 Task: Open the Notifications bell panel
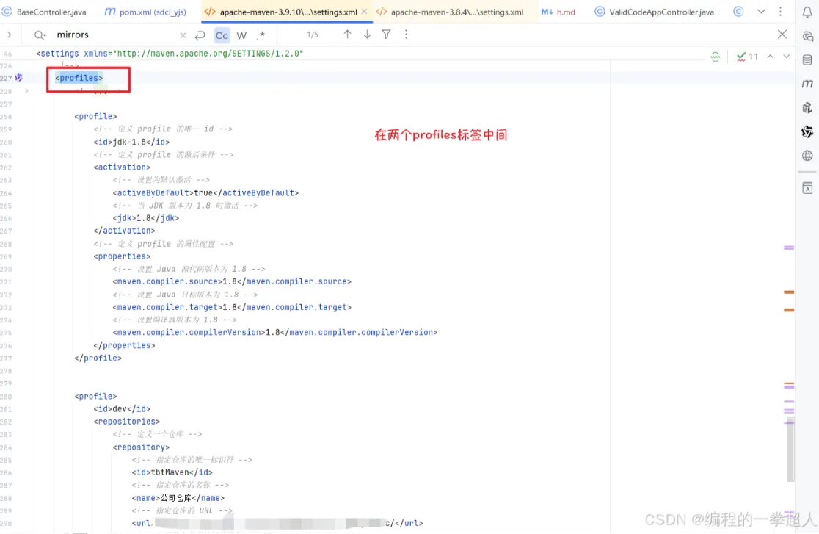807,12
